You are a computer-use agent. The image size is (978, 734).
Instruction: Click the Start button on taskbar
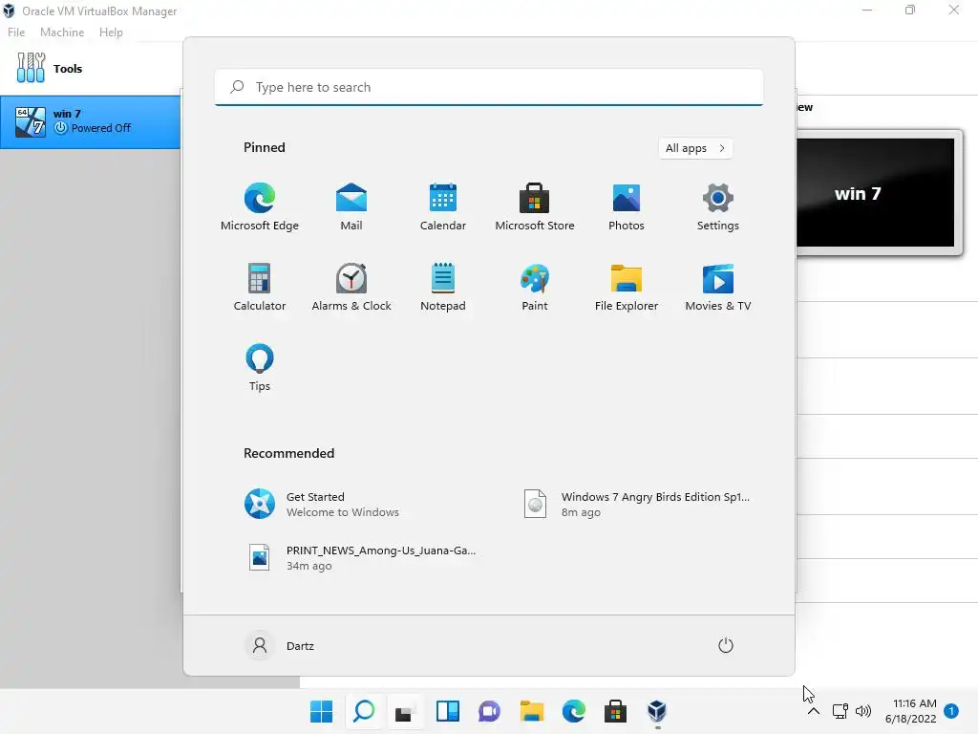(x=321, y=711)
